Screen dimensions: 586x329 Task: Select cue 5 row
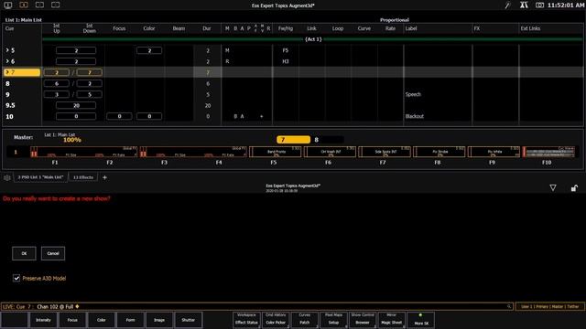pyautogui.click(x=293, y=50)
